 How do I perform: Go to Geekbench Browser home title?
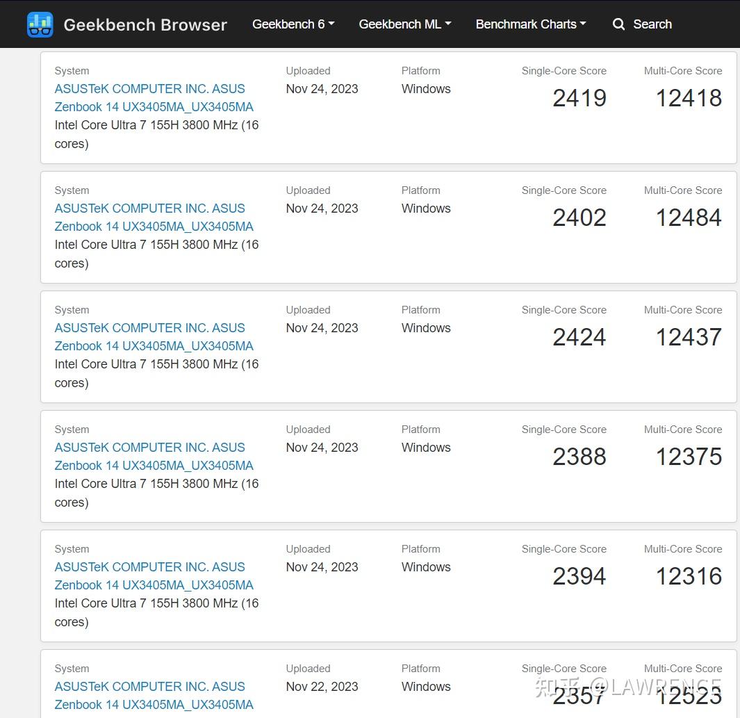click(145, 25)
